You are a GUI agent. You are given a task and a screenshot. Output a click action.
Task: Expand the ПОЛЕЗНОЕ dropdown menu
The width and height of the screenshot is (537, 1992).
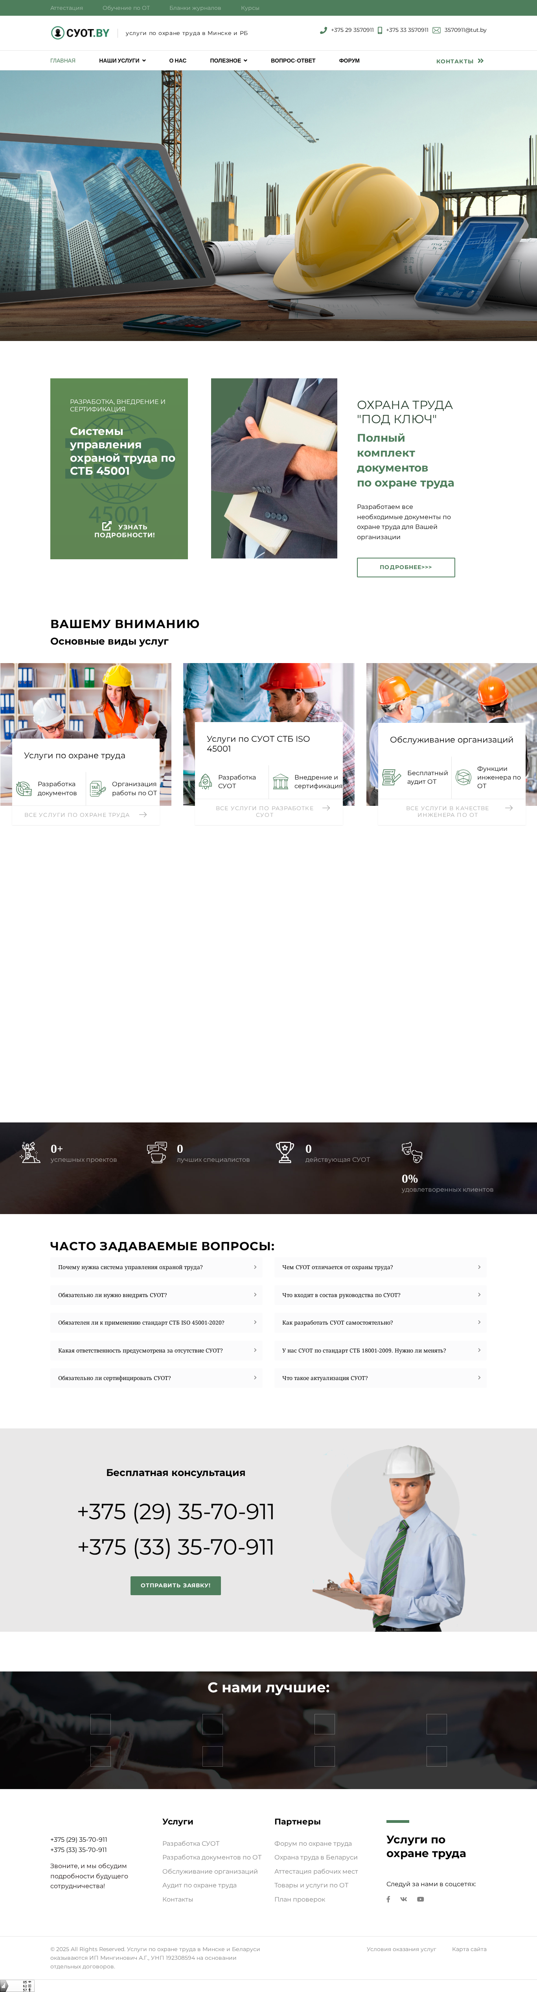(229, 60)
